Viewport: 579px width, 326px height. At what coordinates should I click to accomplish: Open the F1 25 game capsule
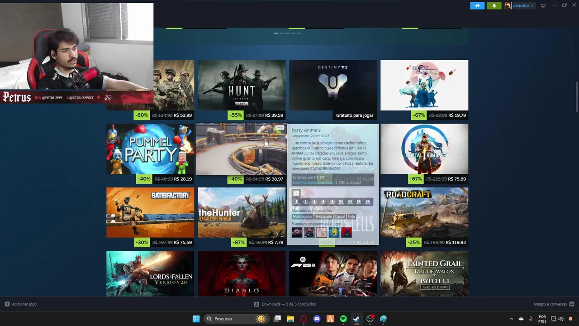tap(333, 274)
